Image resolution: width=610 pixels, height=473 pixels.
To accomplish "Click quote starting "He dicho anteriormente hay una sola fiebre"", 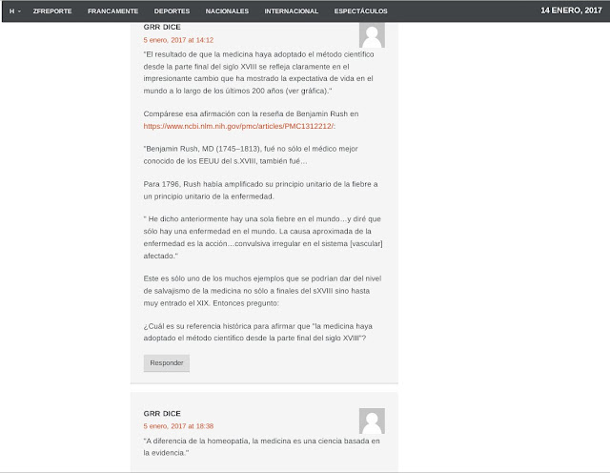I will tap(263, 237).
